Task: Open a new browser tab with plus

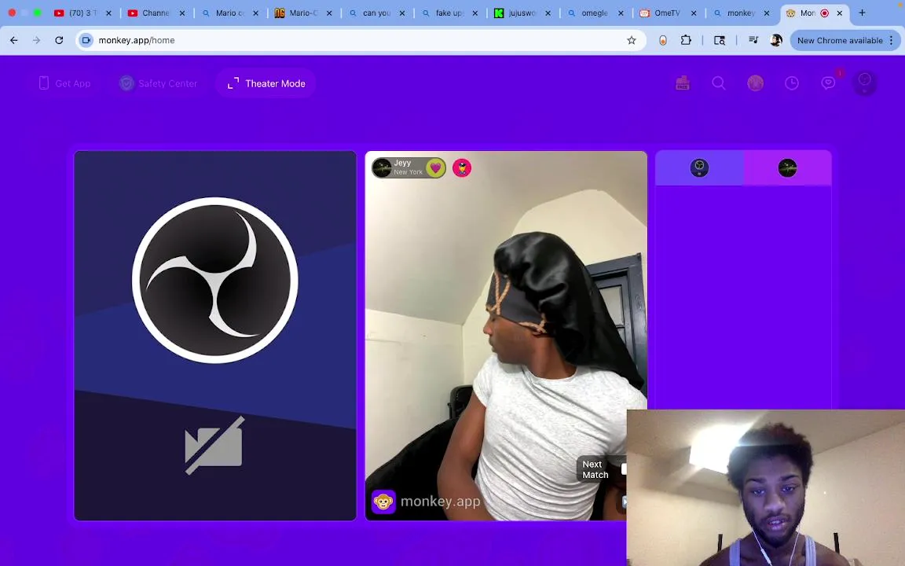Action: pos(862,13)
